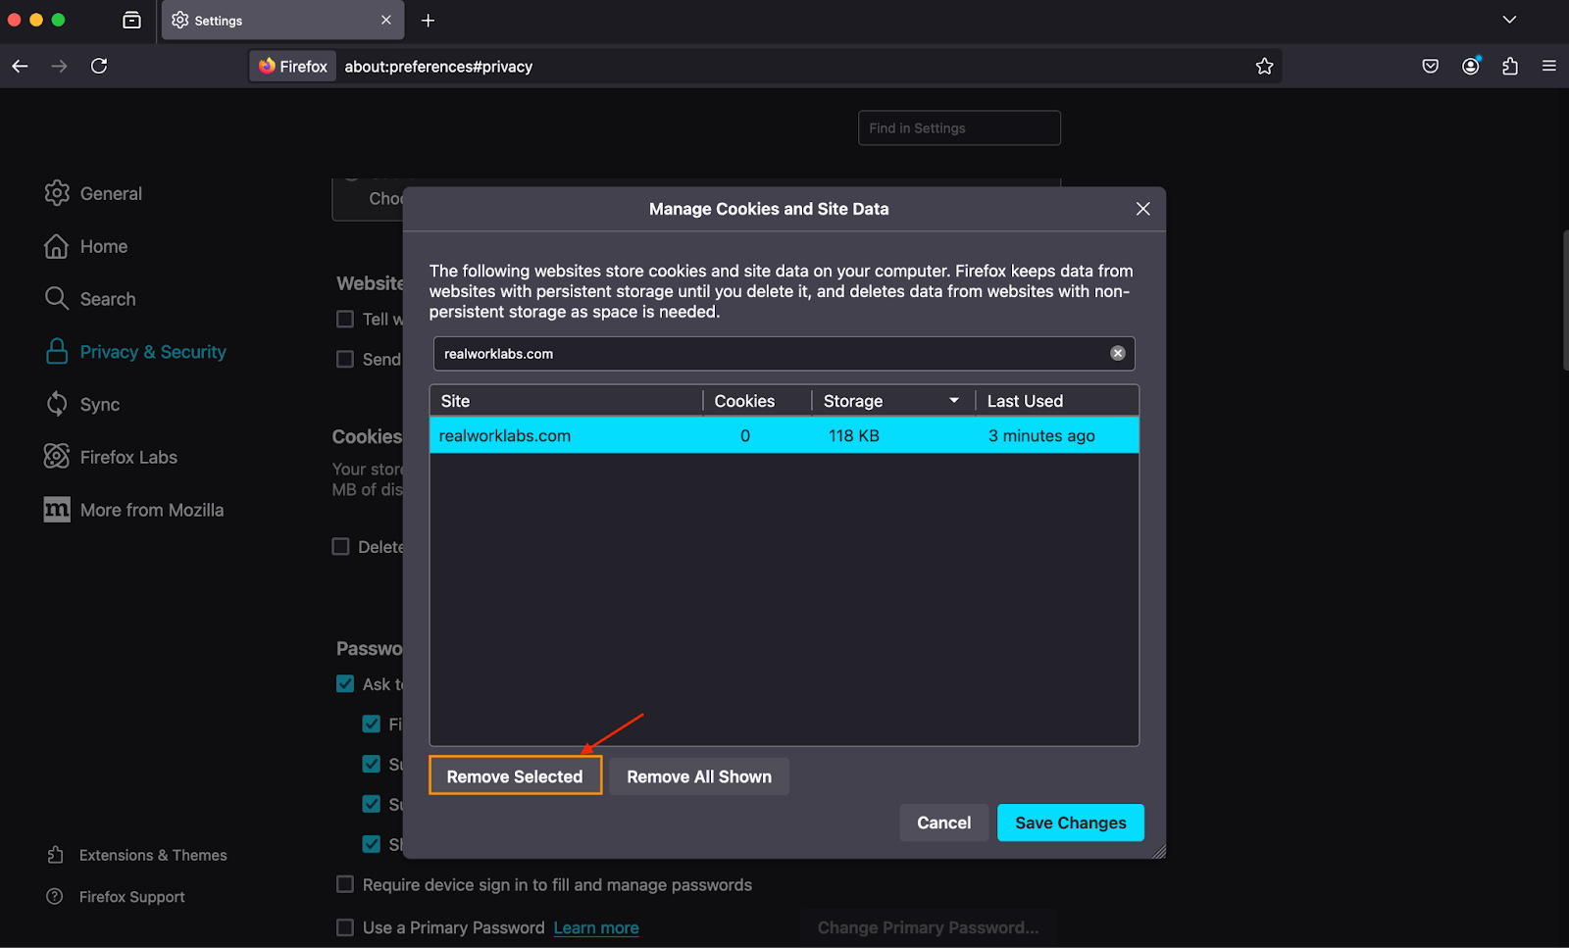The image size is (1569, 948).
Task: Open the Privacy & Security category
Action: click(x=135, y=352)
